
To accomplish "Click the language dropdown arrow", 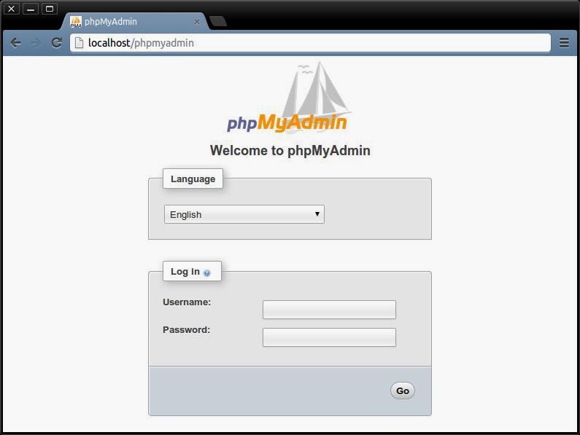I will (x=317, y=214).
